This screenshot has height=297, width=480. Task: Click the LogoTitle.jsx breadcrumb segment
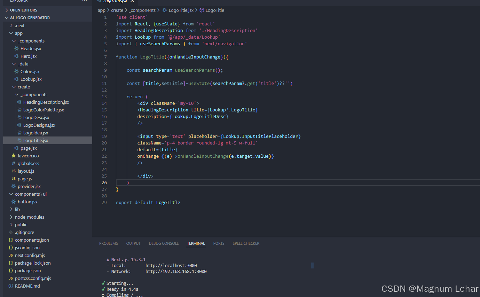[x=181, y=10]
